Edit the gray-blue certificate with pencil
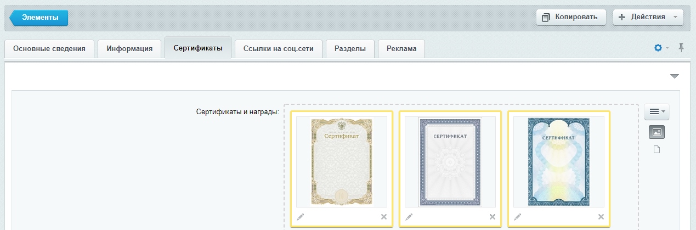The height and width of the screenshot is (230, 696). (x=409, y=217)
